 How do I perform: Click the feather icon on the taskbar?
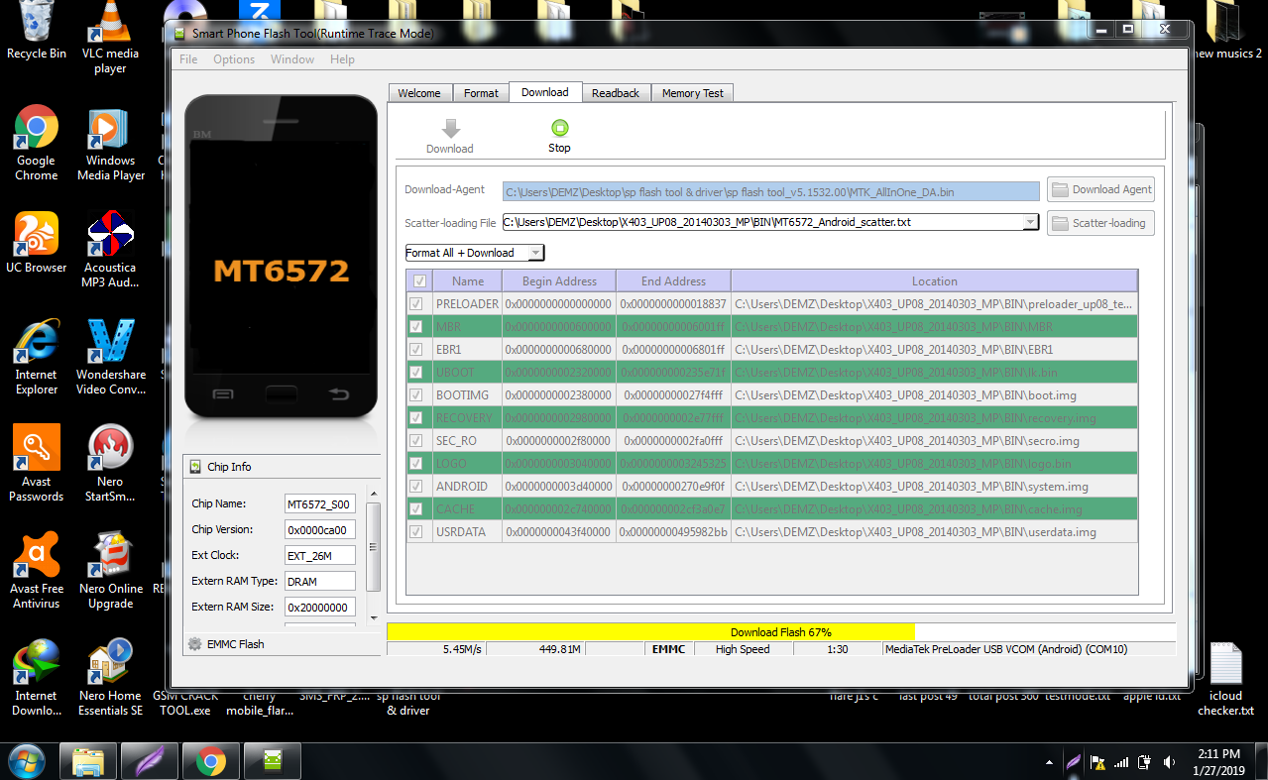(150, 761)
